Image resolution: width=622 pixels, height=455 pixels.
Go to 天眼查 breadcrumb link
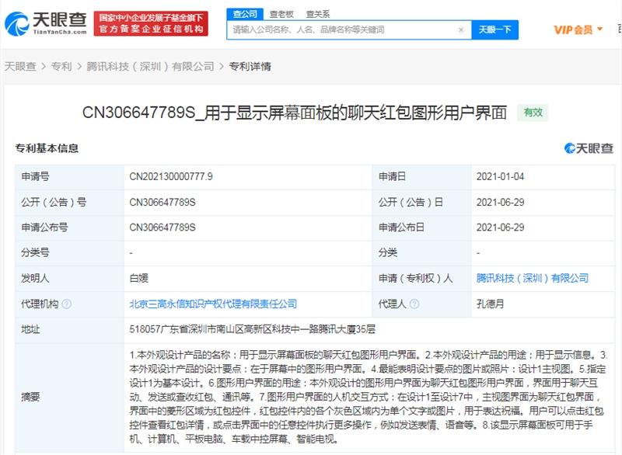pos(20,67)
